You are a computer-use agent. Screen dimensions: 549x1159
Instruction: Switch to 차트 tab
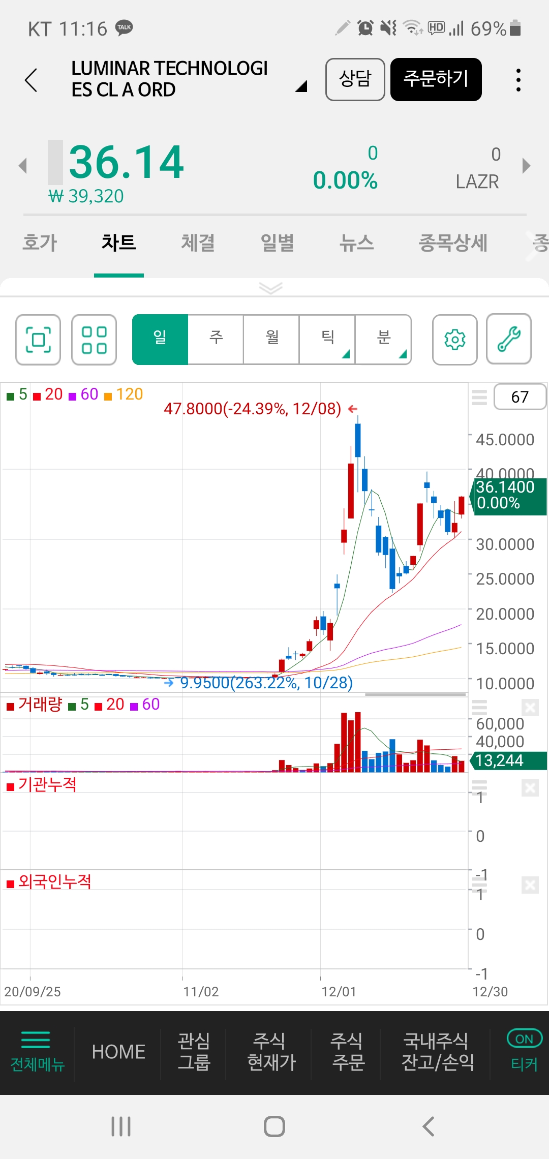click(119, 243)
